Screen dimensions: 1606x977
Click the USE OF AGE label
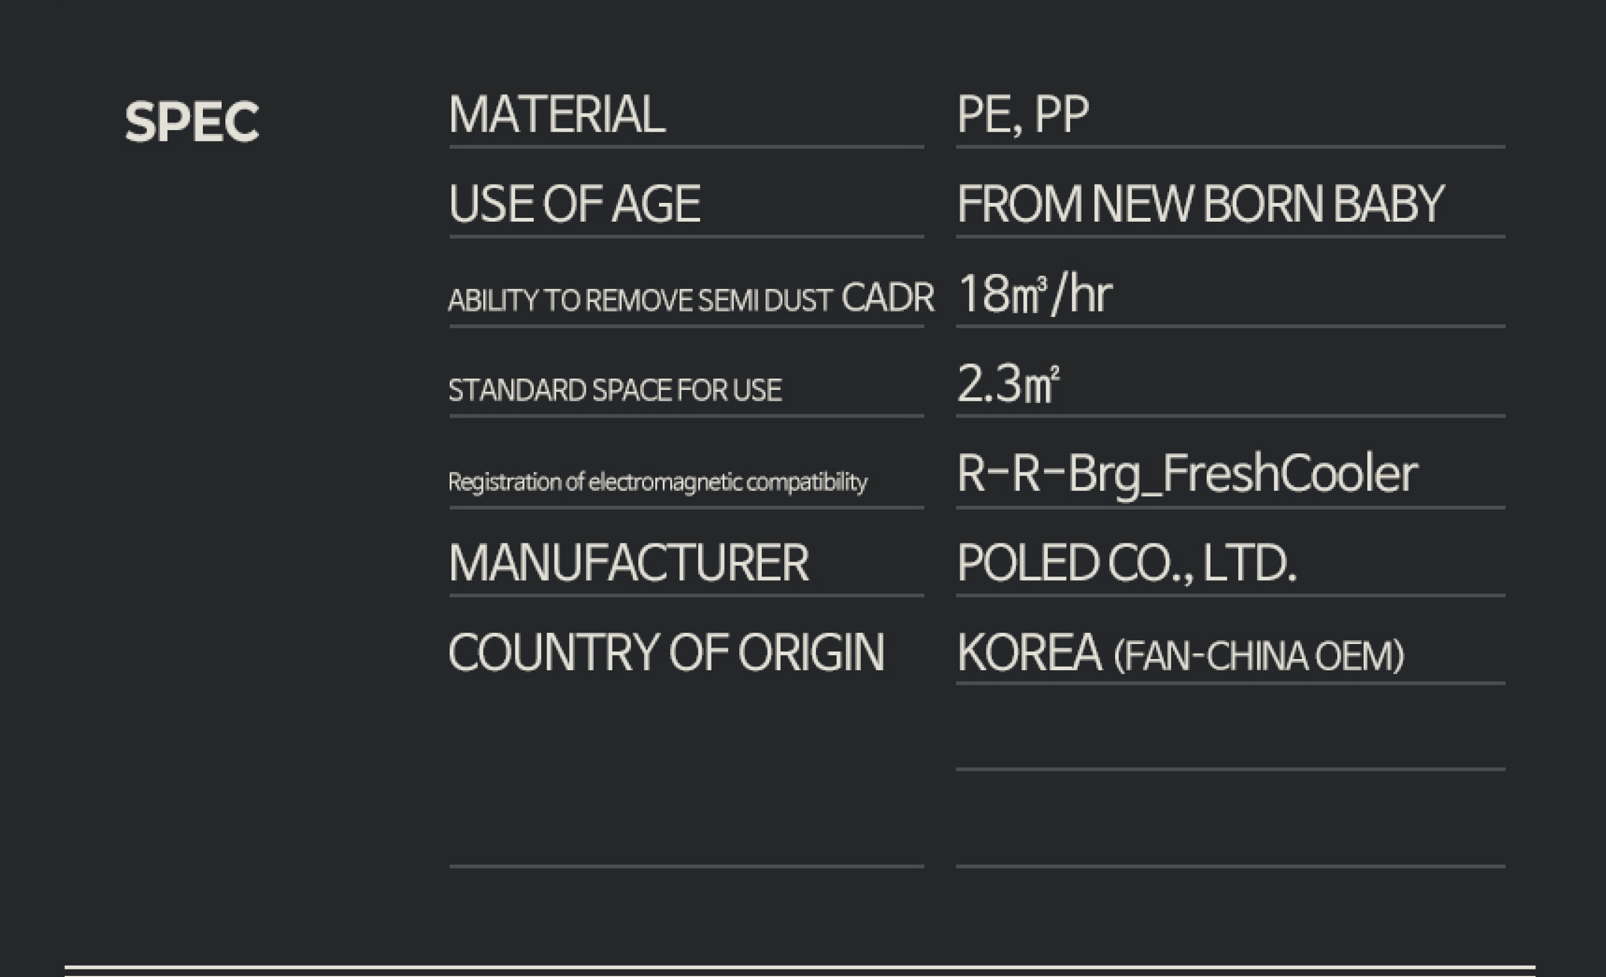pos(574,204)
